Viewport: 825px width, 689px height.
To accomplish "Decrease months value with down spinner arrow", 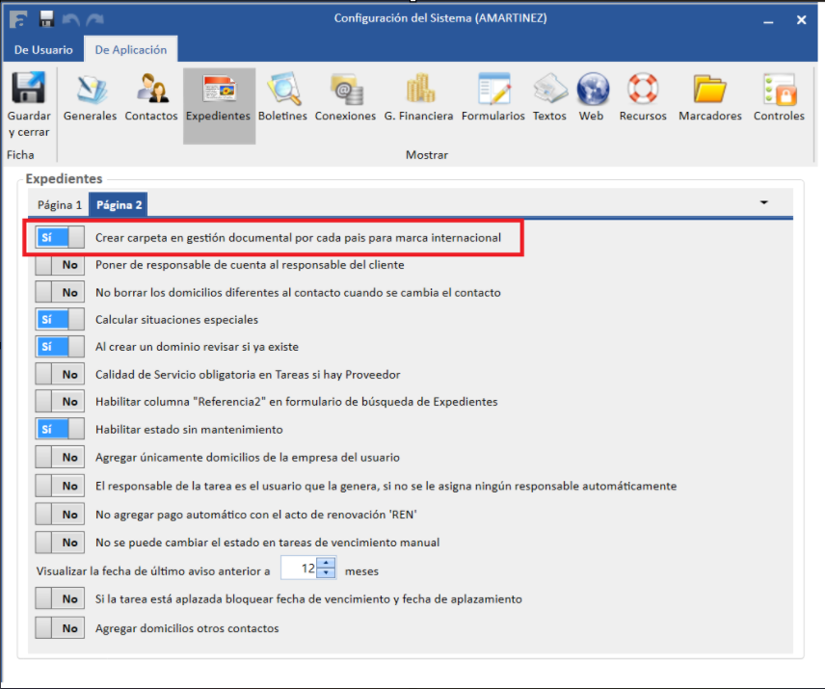I will click(x=327, y=574).
